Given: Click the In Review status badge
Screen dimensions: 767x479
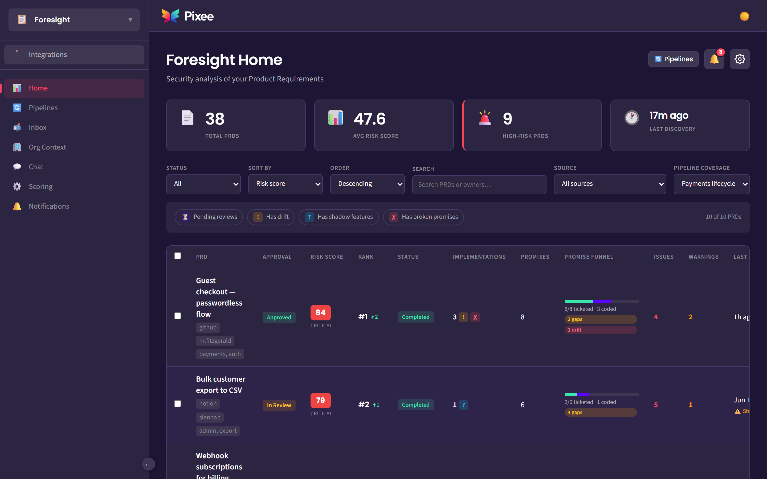Looking at the screenshot, I should click(279, 405).
